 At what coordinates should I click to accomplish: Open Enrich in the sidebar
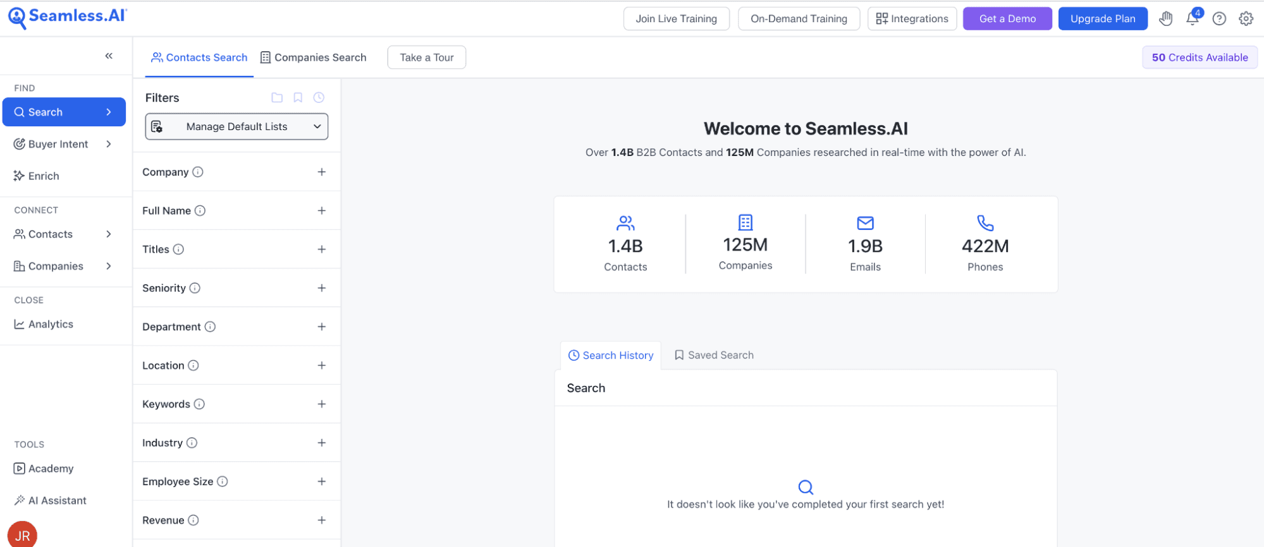[64, 176]
